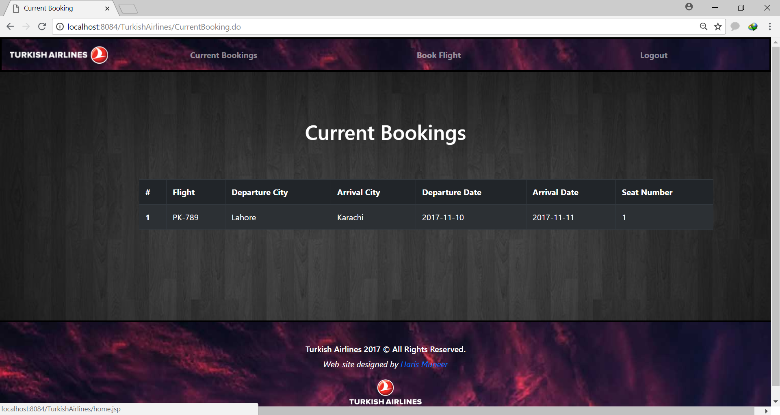Bookmark this page with the star icon
Image resolution: width=780 pixels, height=415 pixels.
718,27
